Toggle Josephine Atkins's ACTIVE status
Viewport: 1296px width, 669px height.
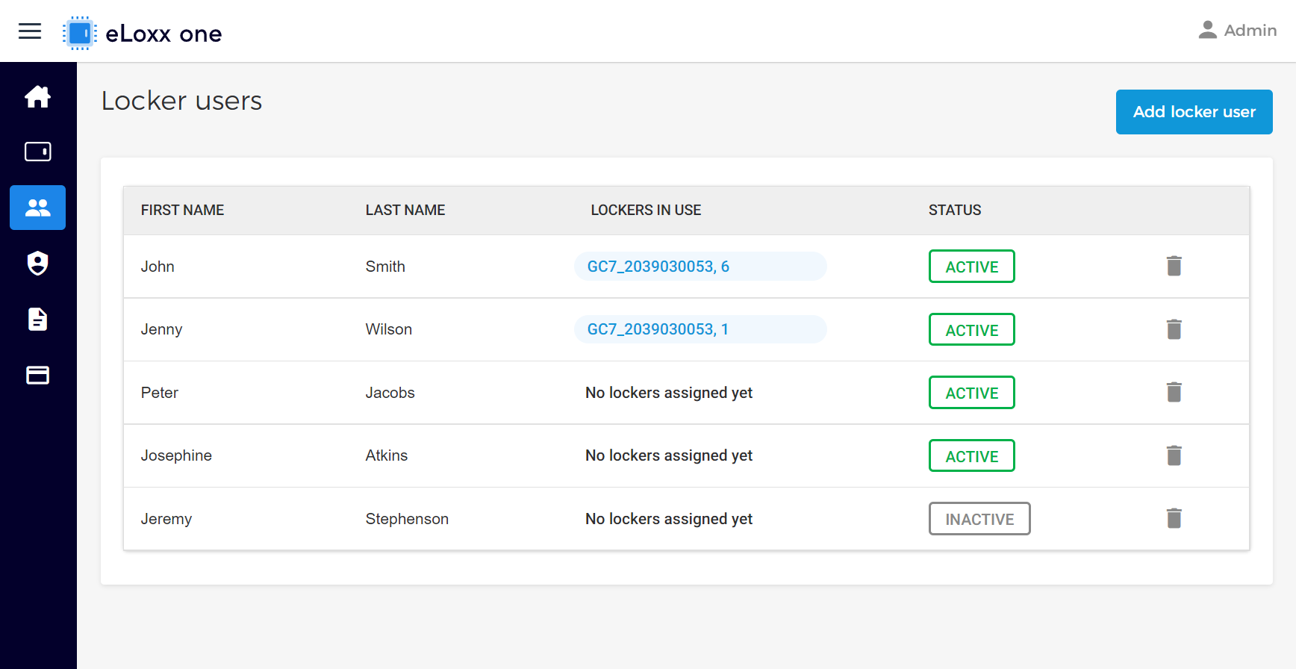pyautogui.click(x=971, y=455)
